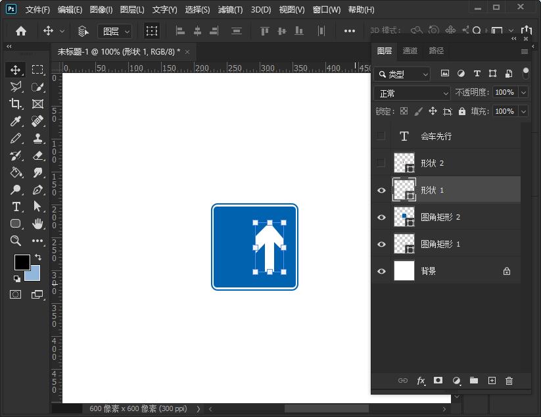Toggle Auto-Select layer icon
Screen dimensions: 541x417
pos(83,31)
